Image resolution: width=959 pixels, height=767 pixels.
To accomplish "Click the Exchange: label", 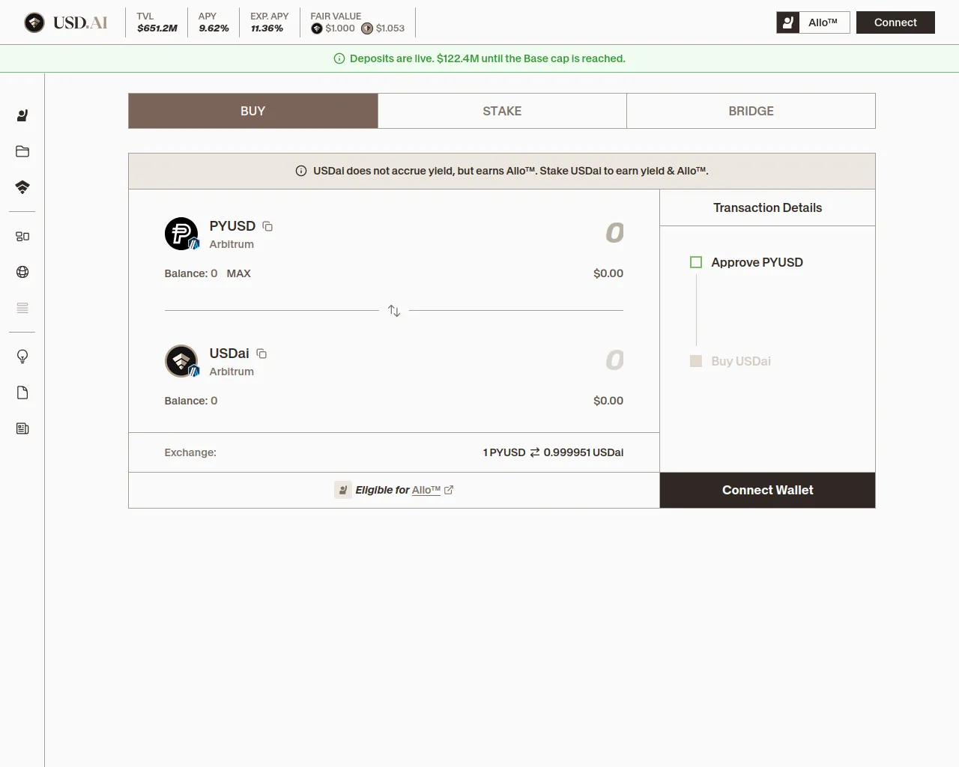I will pyautogui.click(x=190, y=452).
